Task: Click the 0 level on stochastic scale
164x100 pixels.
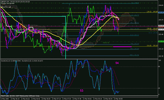Action: 159,94
